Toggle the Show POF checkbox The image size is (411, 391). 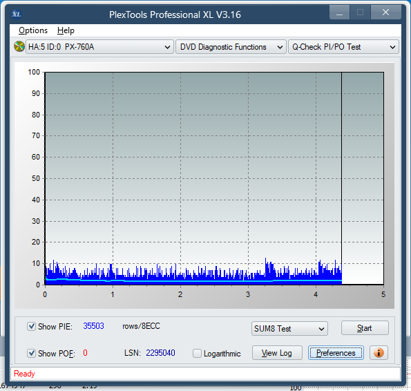(x=32, y=353)
